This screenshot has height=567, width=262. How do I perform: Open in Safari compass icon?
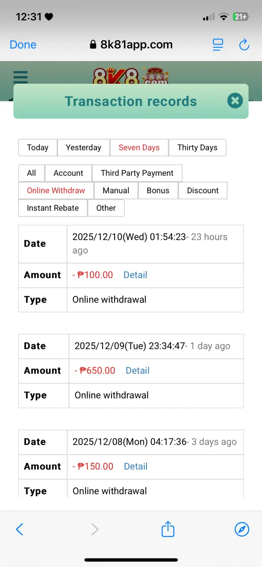click(242, 529)
